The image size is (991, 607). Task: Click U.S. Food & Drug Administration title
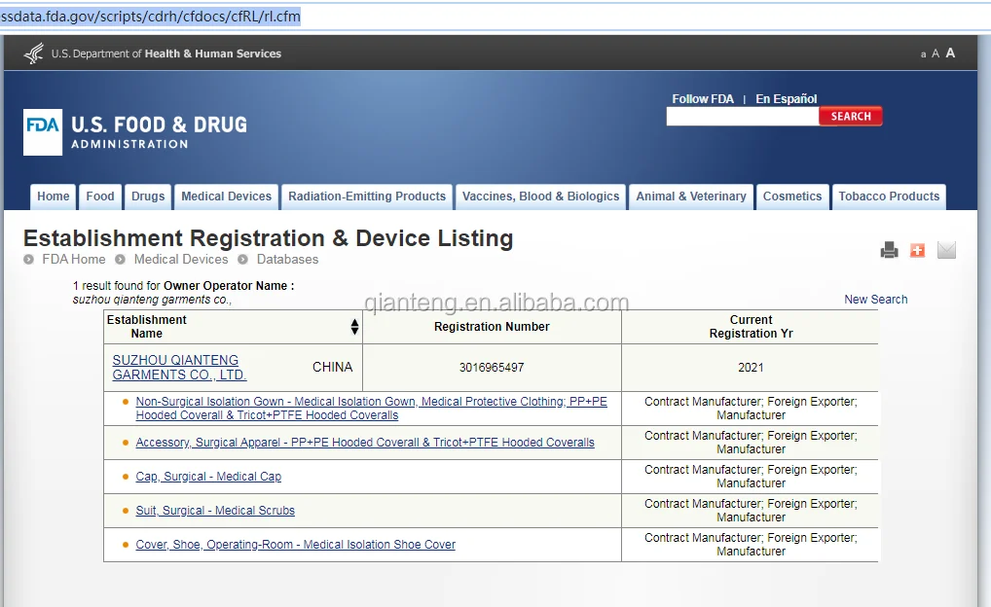tap(159, 132)
